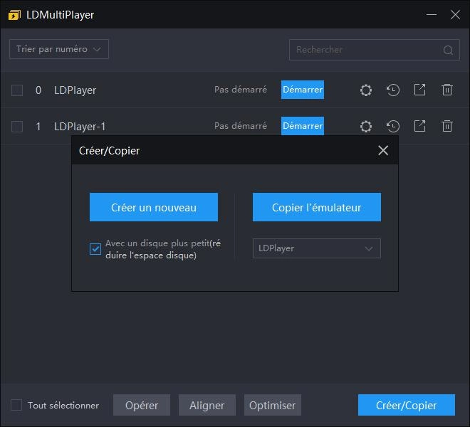
Task: Uncheck 'Avec un disque plus petit' option
Action: point(95,249)
